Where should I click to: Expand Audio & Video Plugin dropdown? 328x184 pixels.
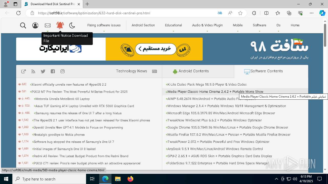pyautogui.click(x=207, y=25)
